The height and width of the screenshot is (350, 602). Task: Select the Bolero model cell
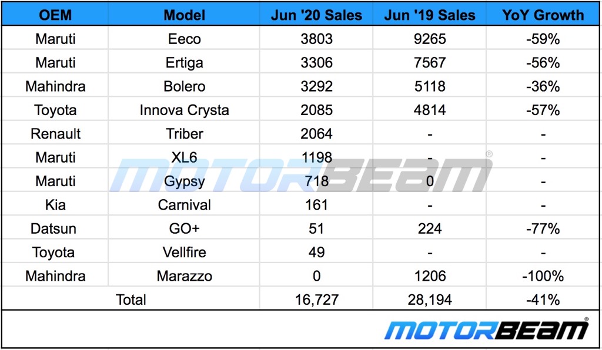tap(184, 86)
